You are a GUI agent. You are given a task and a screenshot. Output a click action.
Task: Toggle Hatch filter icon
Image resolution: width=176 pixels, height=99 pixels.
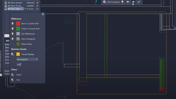point(13,75)
